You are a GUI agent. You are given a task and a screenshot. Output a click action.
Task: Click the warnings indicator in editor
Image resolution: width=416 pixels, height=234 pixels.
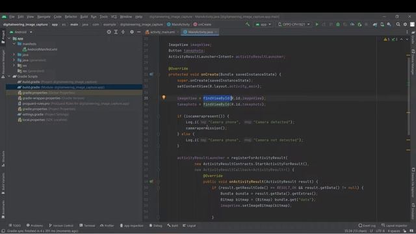(387, 39)
